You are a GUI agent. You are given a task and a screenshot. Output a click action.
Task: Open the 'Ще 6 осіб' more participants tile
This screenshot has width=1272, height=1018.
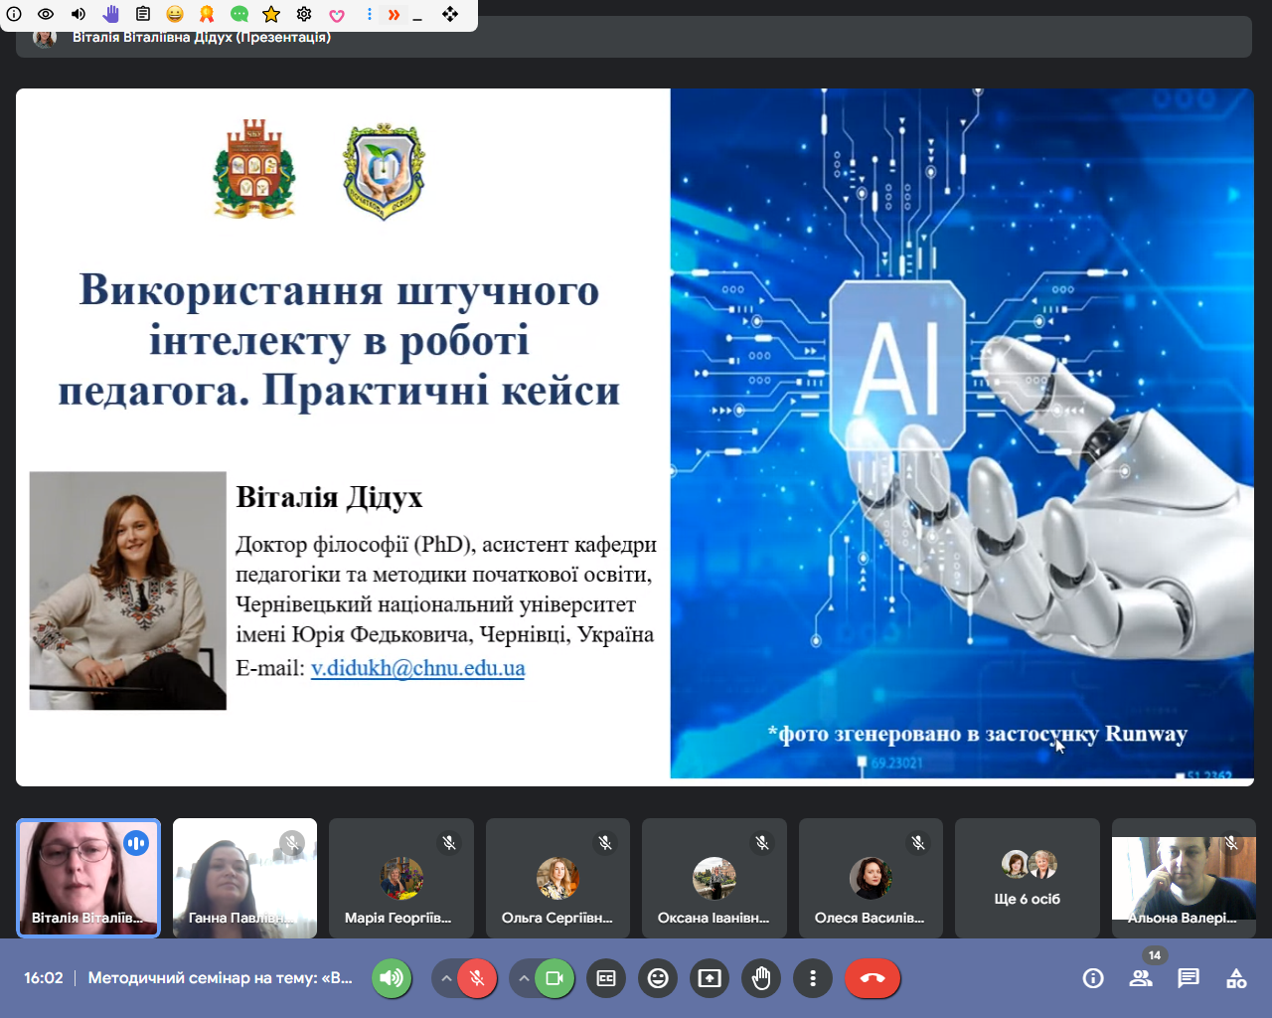pos(1028,878)
